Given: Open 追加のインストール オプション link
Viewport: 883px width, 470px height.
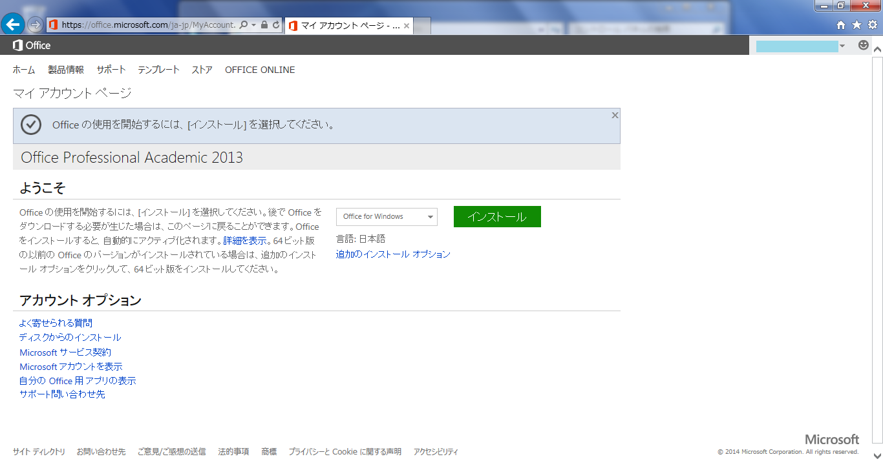Looking at the screenshot, I should (393, 254).
